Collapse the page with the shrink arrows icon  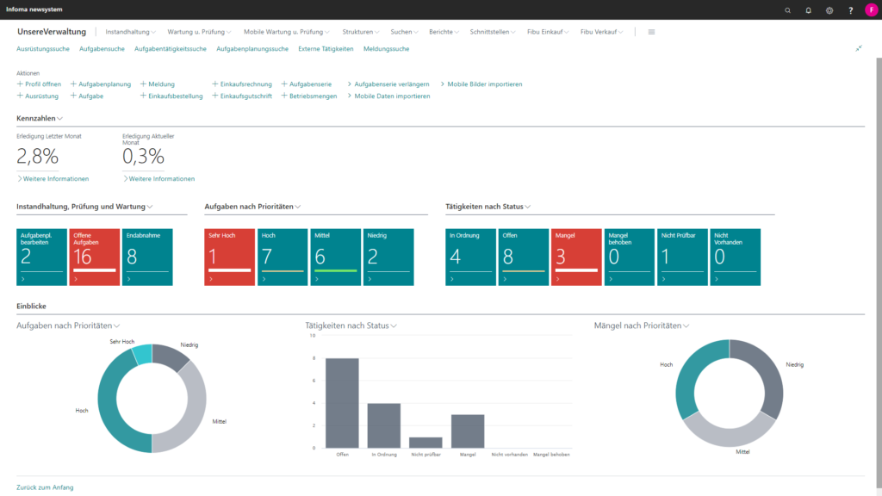(859, 49)
